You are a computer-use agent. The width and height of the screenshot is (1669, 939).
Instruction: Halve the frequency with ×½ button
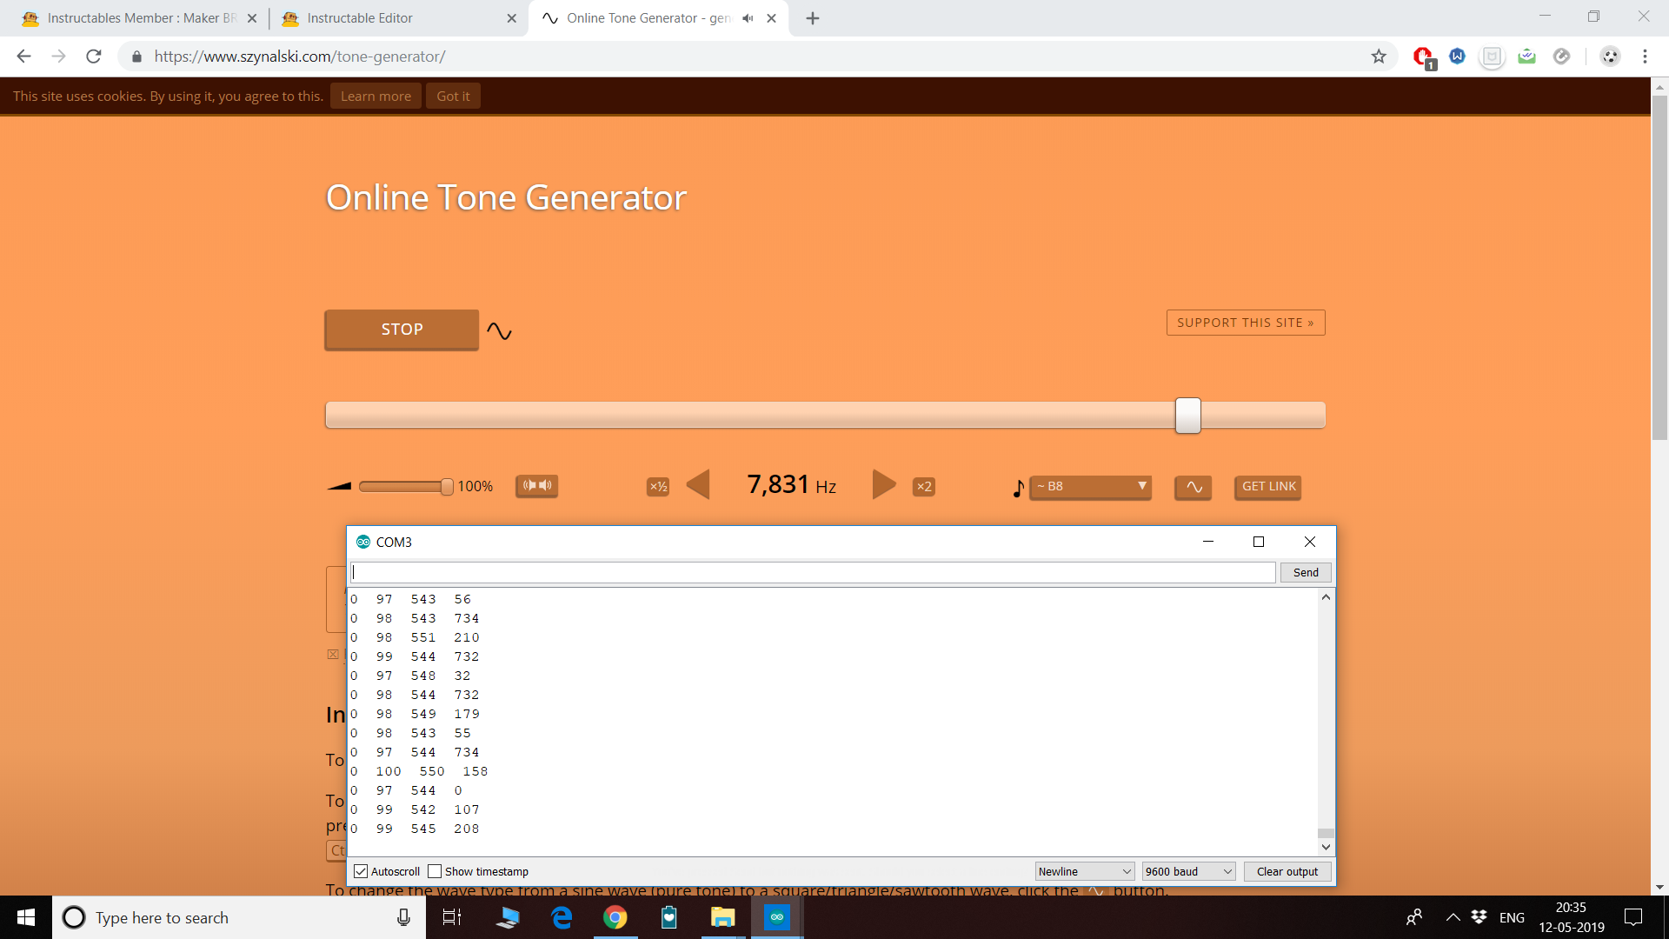tap(658, 487)
